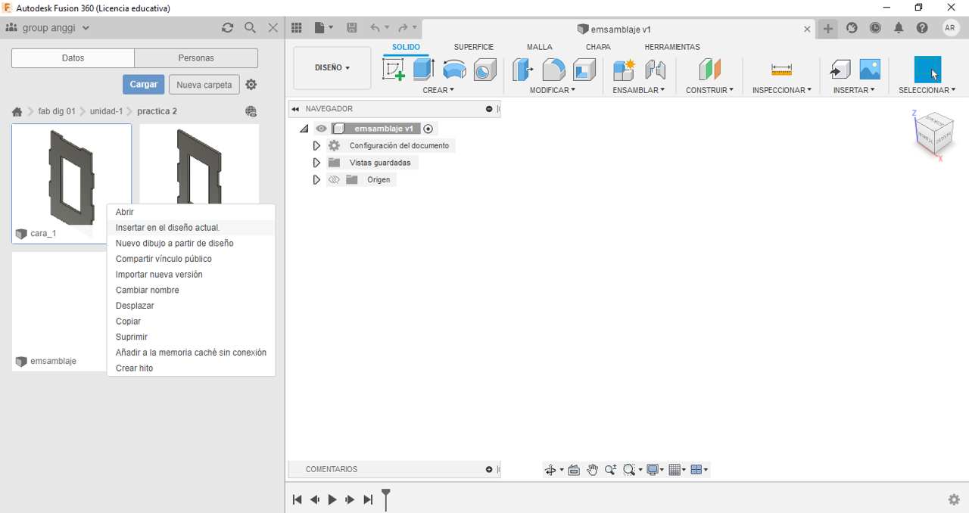Select the Insert Canvas image tool
Screen dimensions: 969x513
pos(870,70)
